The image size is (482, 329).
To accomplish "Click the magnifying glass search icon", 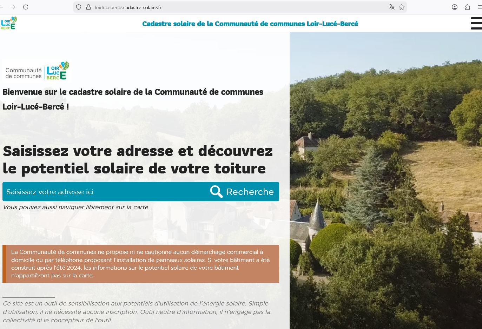I will click(216, 192).
